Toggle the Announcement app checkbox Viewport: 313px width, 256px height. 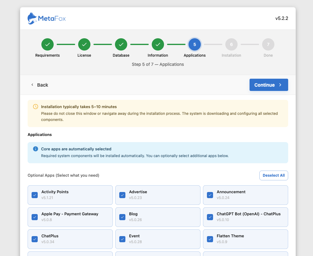pyautogui.click(x=210, y=195)
